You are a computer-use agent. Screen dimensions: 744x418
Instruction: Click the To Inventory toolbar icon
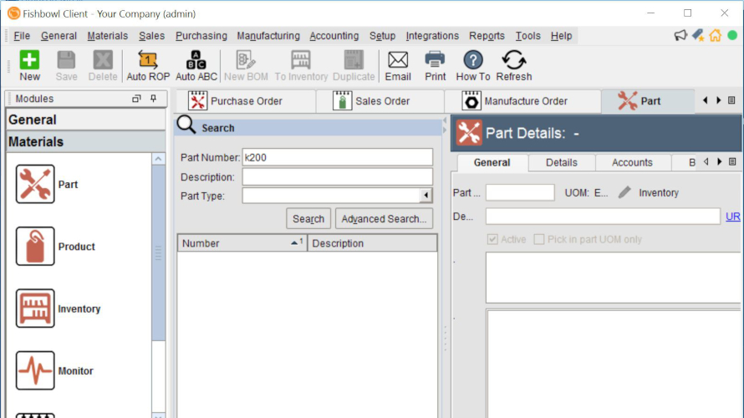(x=301, y=65)
